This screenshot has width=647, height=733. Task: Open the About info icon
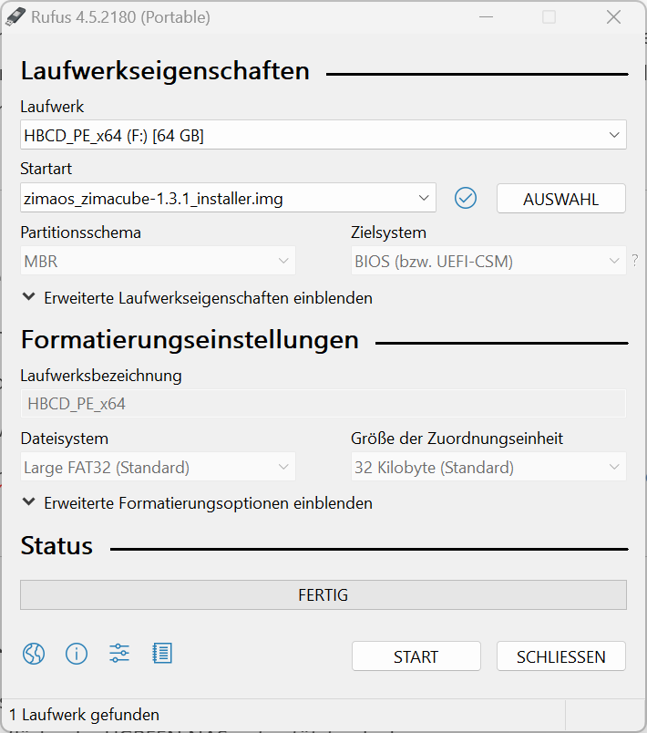[77, 653]
